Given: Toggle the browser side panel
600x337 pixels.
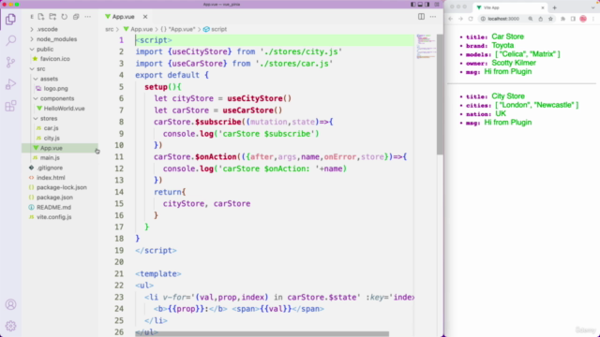Looking at the screenshot, I should click(573, 19).
